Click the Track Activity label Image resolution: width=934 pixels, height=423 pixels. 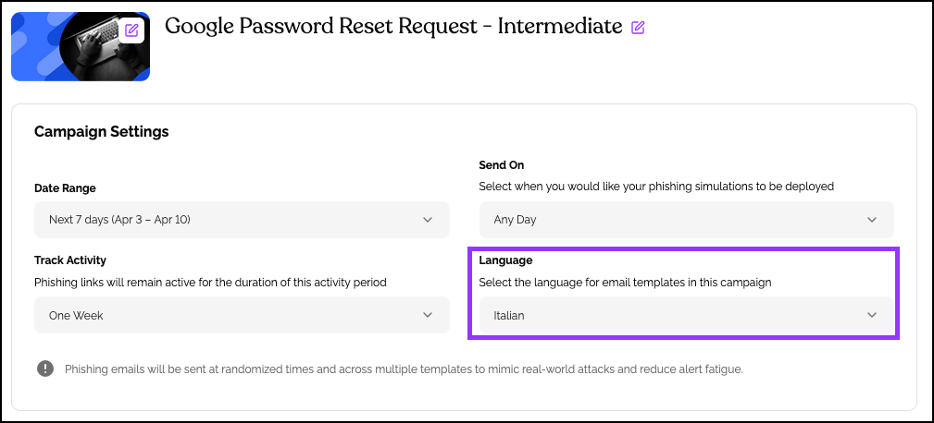pos(70,260)
